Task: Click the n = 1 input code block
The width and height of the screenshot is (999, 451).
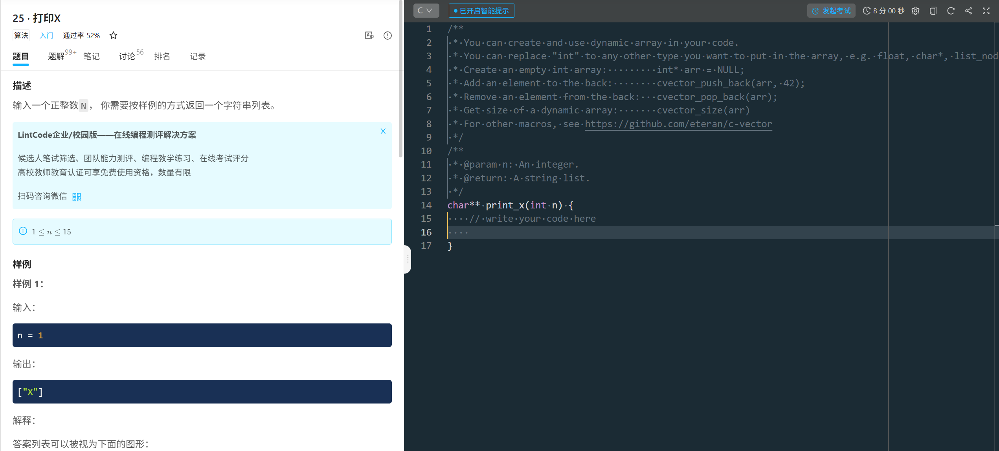Action: 202,335
